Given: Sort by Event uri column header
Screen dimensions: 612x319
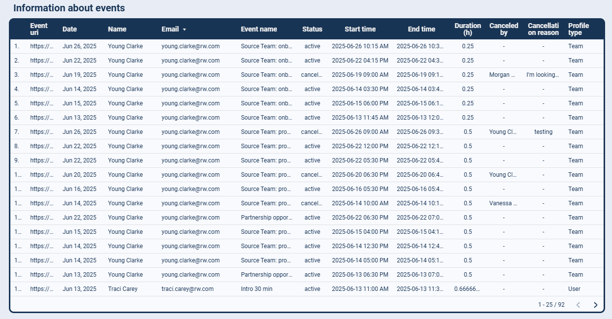Looking at the screenshot, I should pyautogui.click(x=38, y=29).
